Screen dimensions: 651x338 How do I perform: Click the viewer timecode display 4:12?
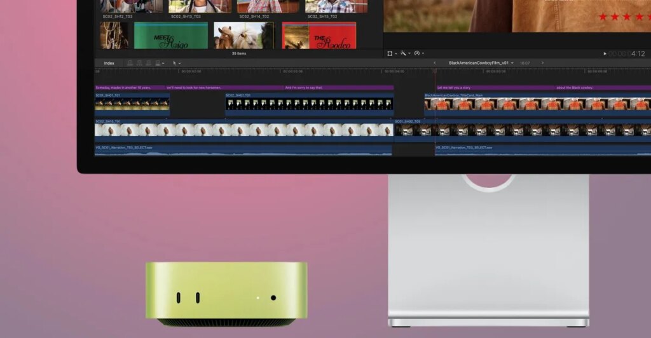tap(626, 53)
